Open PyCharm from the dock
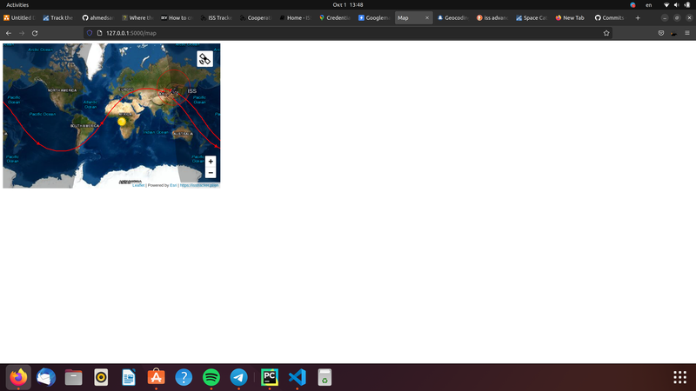This screenshot has width=696, height=391. (270, 377)
